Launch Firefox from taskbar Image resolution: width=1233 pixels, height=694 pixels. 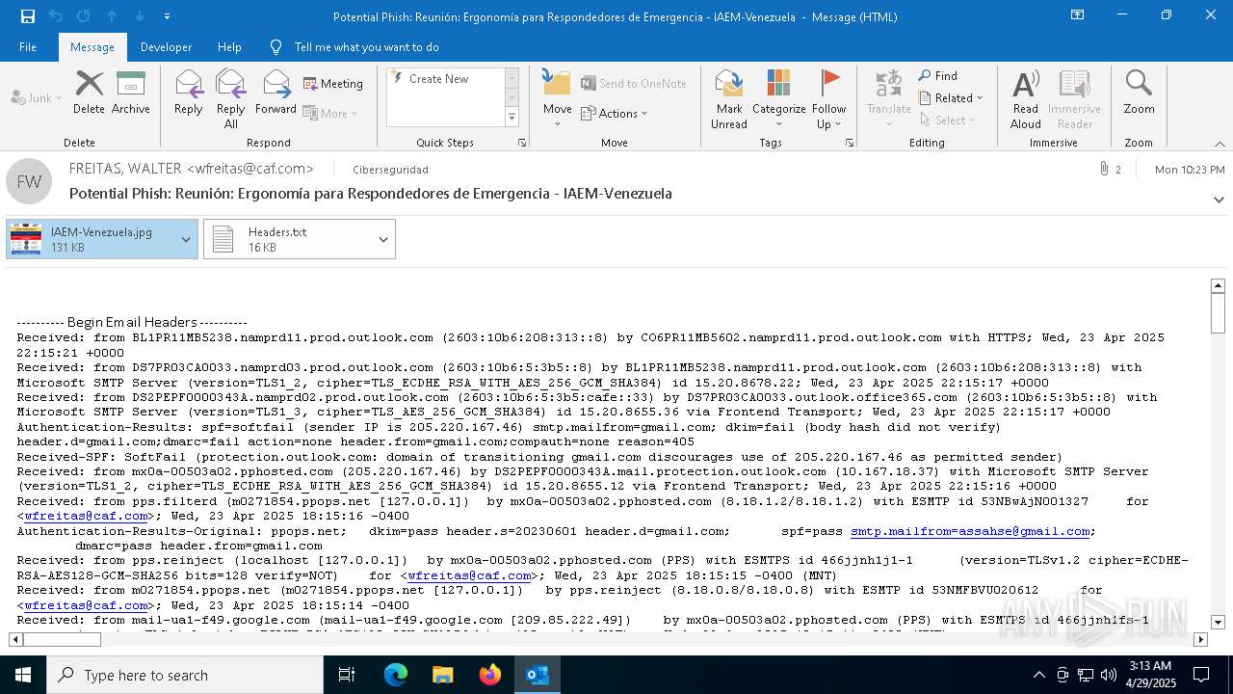pyautogui.click(x=490, y=675)
